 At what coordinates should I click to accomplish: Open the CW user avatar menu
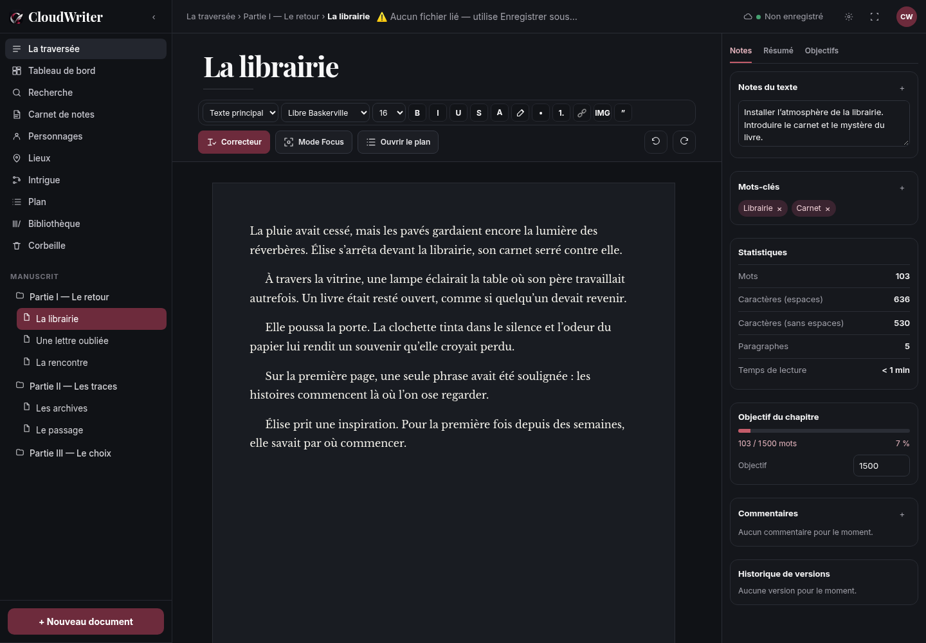click(x=907, y=17)
